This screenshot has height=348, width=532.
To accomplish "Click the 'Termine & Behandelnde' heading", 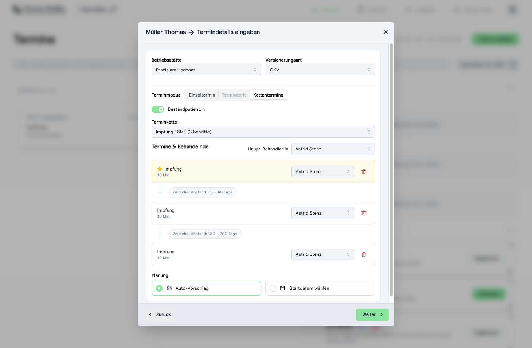I will pyautogui.click(x=180, y=146).
